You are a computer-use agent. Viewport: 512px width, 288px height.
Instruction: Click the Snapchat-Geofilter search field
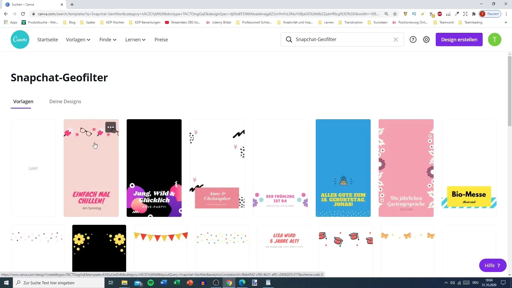tap(342, 39)
